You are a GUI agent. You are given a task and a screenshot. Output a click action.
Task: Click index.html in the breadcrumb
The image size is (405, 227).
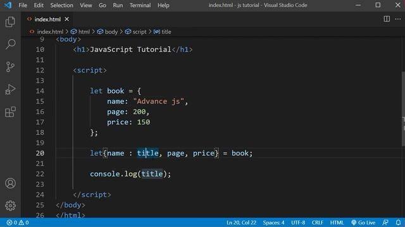pos(50,32)
